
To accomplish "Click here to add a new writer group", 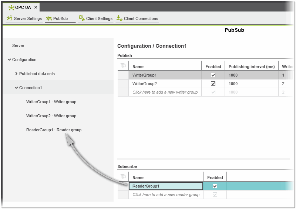I will point(165,92).
